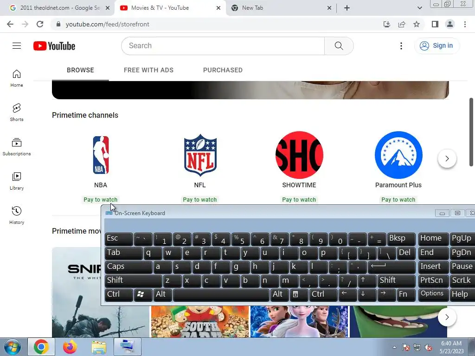Click Pay to watch under NFL

pos(200,200)
